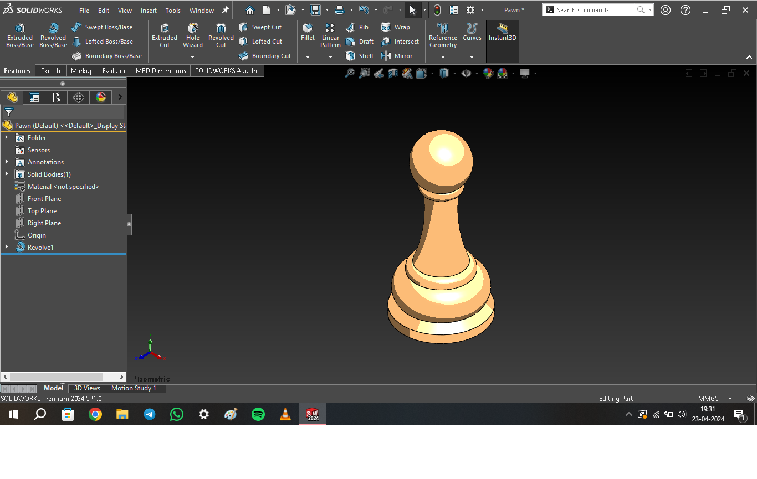Click the Zoom to Fit icon
The height and width of the screenshot is (479, 757).
[x=350, y=73]
